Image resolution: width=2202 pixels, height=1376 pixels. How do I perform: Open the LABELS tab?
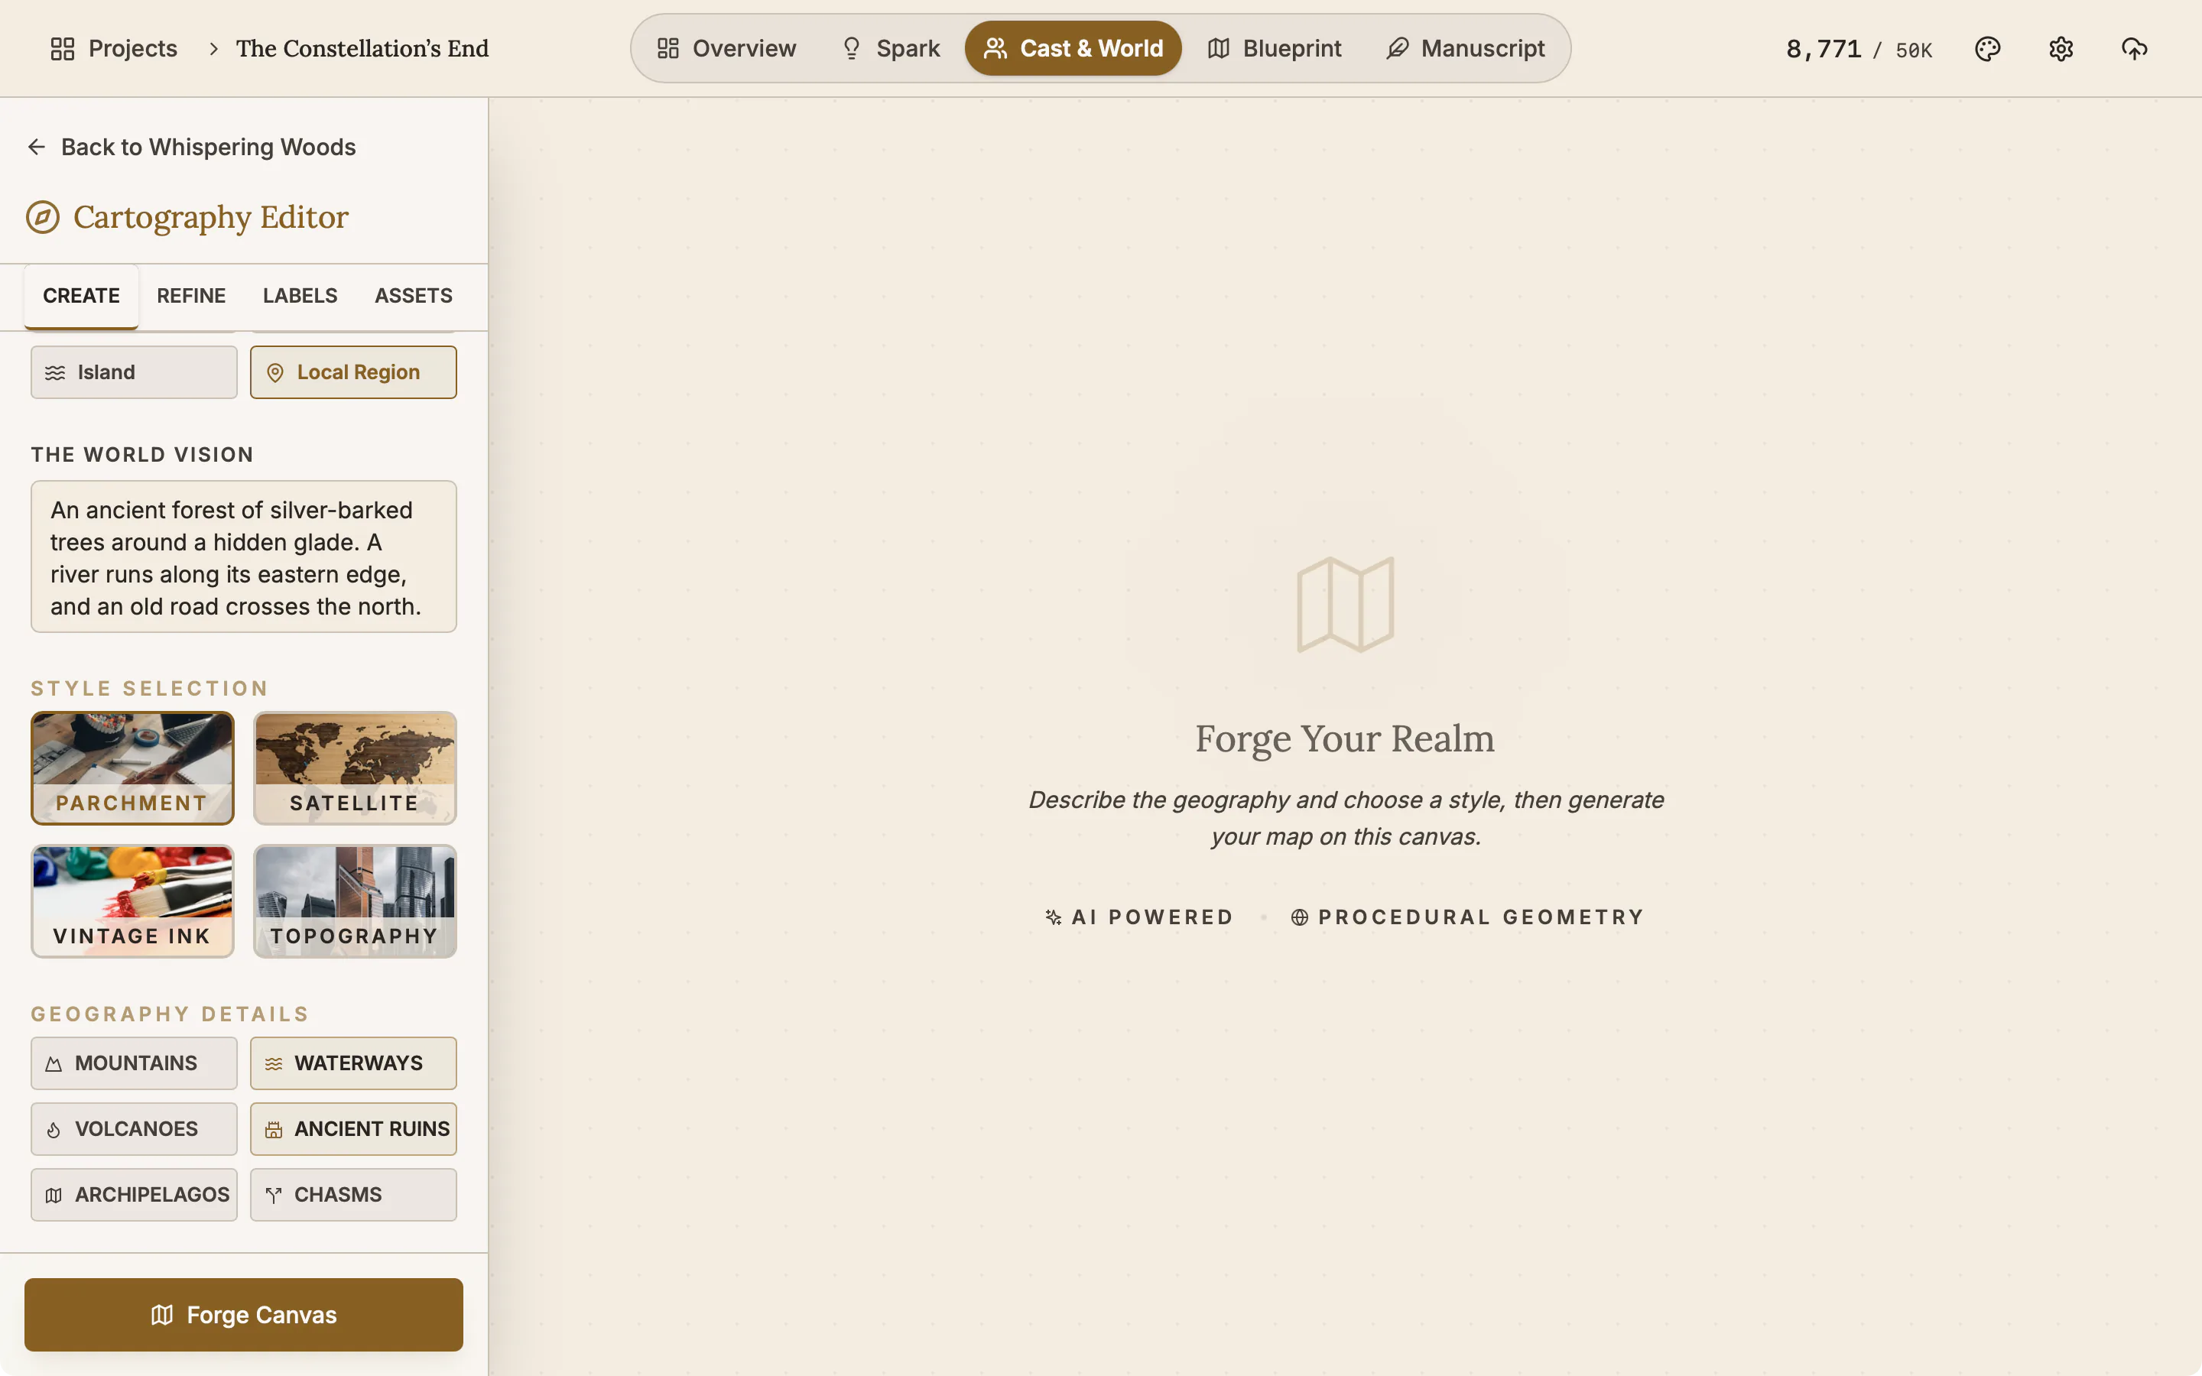(x=300, y=296)
